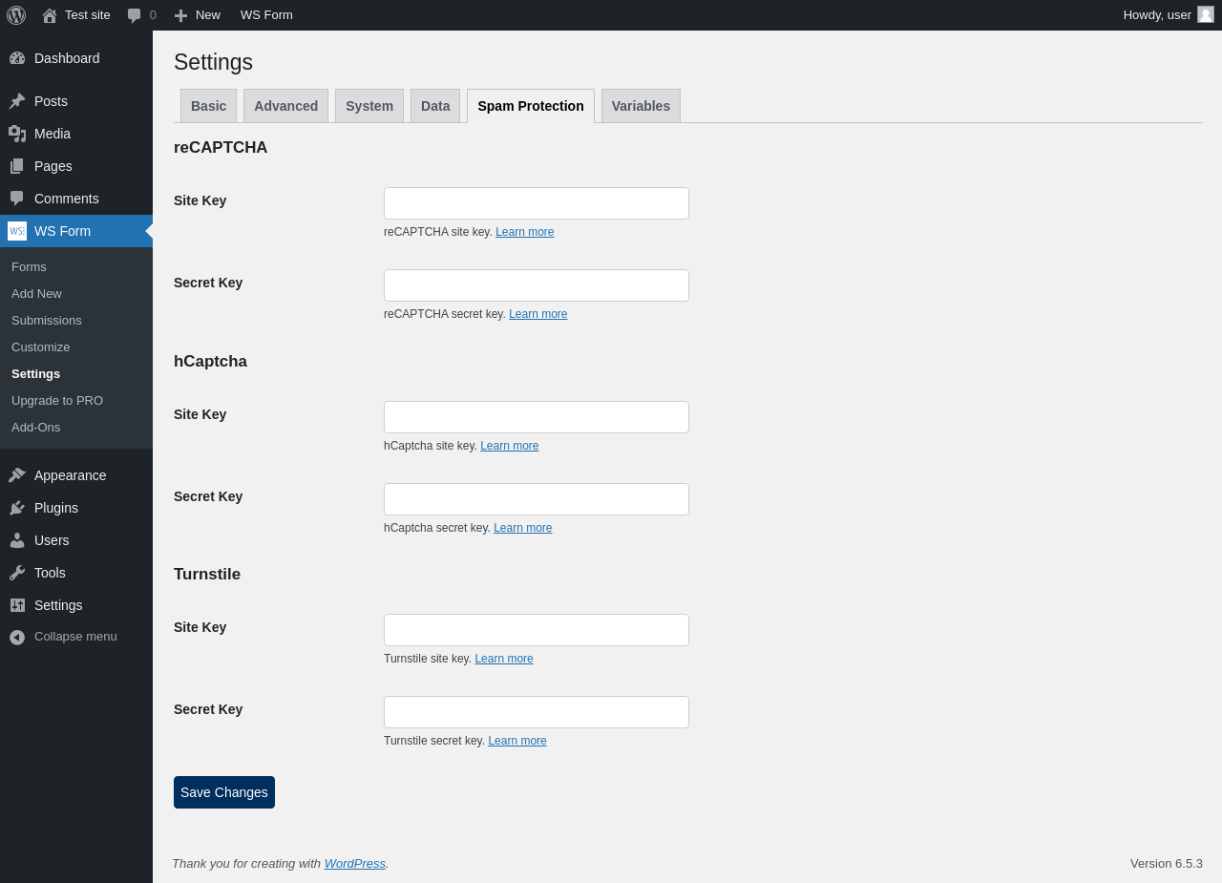
Task: Open the comments bubble icon in toolbar
Action: (135, 15)
